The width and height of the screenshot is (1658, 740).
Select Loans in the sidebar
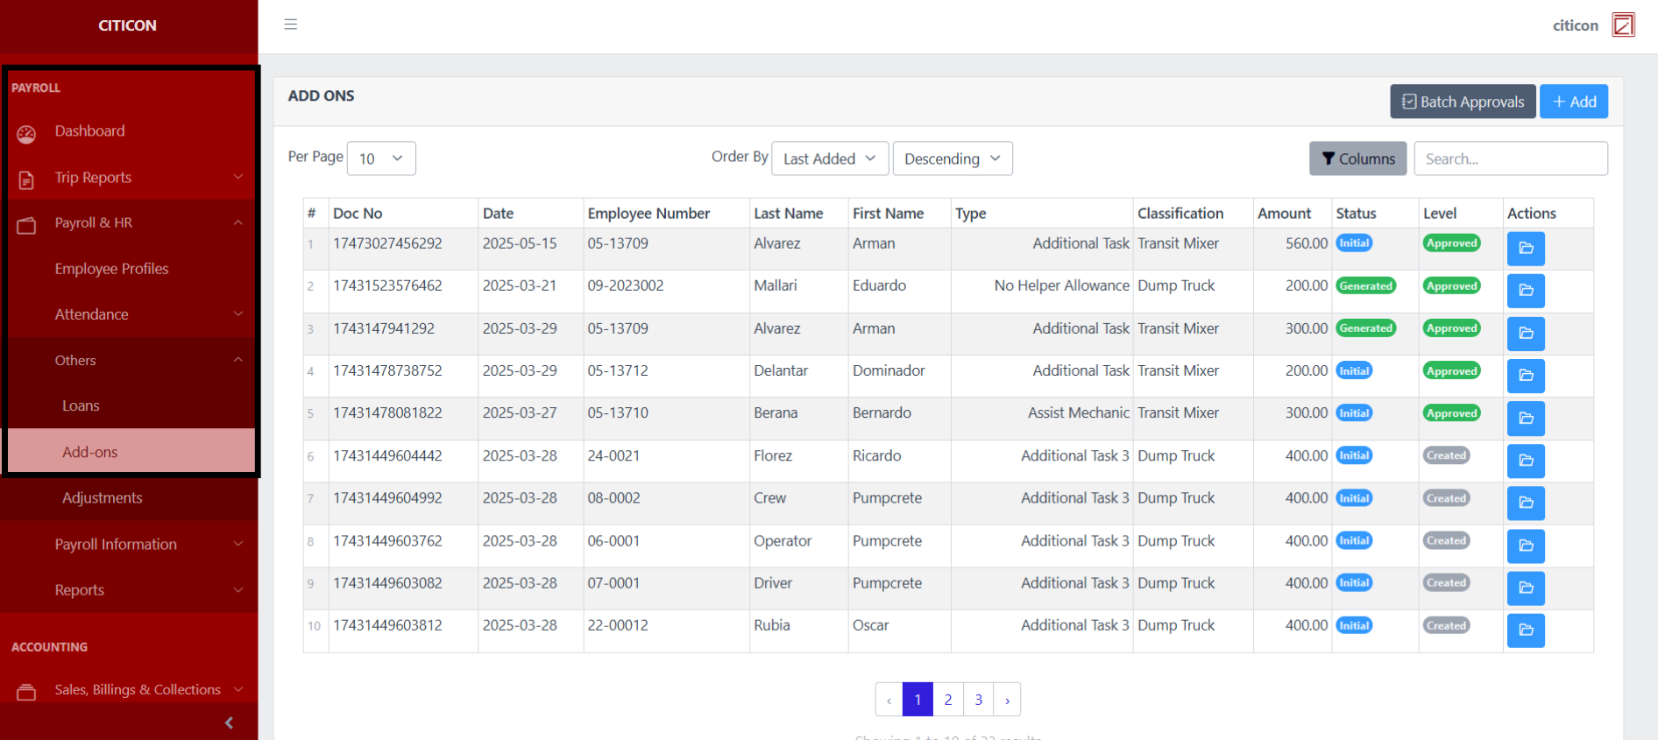tap(81, 406)
